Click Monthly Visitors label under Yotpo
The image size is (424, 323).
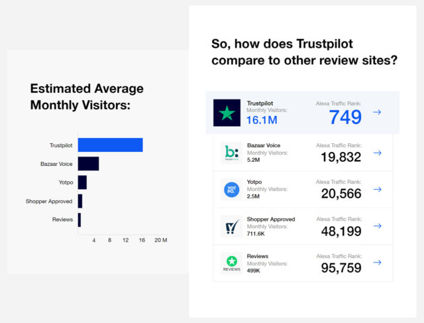coord(267,189)
